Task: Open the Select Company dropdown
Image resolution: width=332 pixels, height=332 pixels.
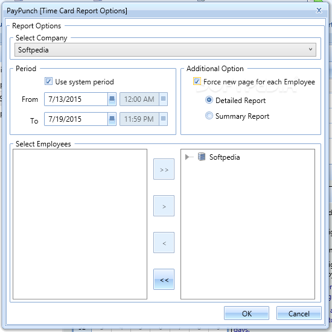Action: click(165, 50)
